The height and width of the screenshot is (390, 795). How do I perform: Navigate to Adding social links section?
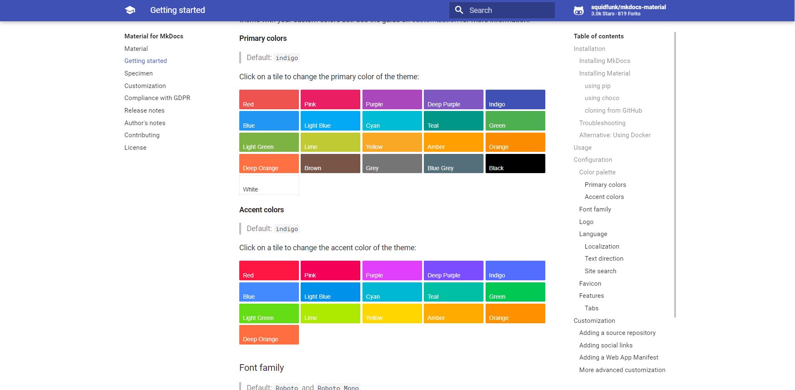(x=606, y=345)
